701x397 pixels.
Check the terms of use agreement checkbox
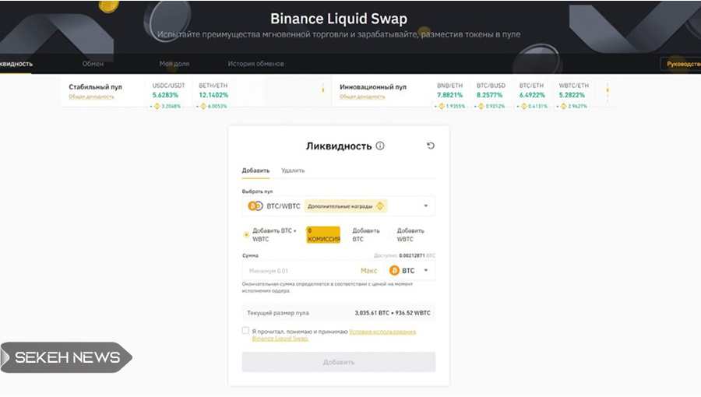coord(245,331)
